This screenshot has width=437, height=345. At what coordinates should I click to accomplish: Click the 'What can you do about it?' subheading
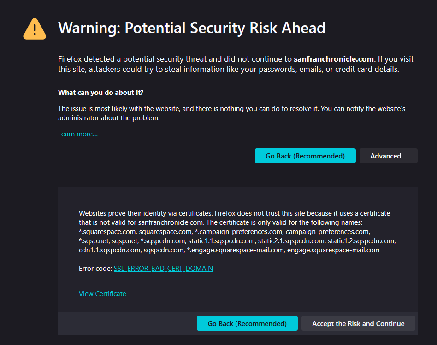click(100, 93)
